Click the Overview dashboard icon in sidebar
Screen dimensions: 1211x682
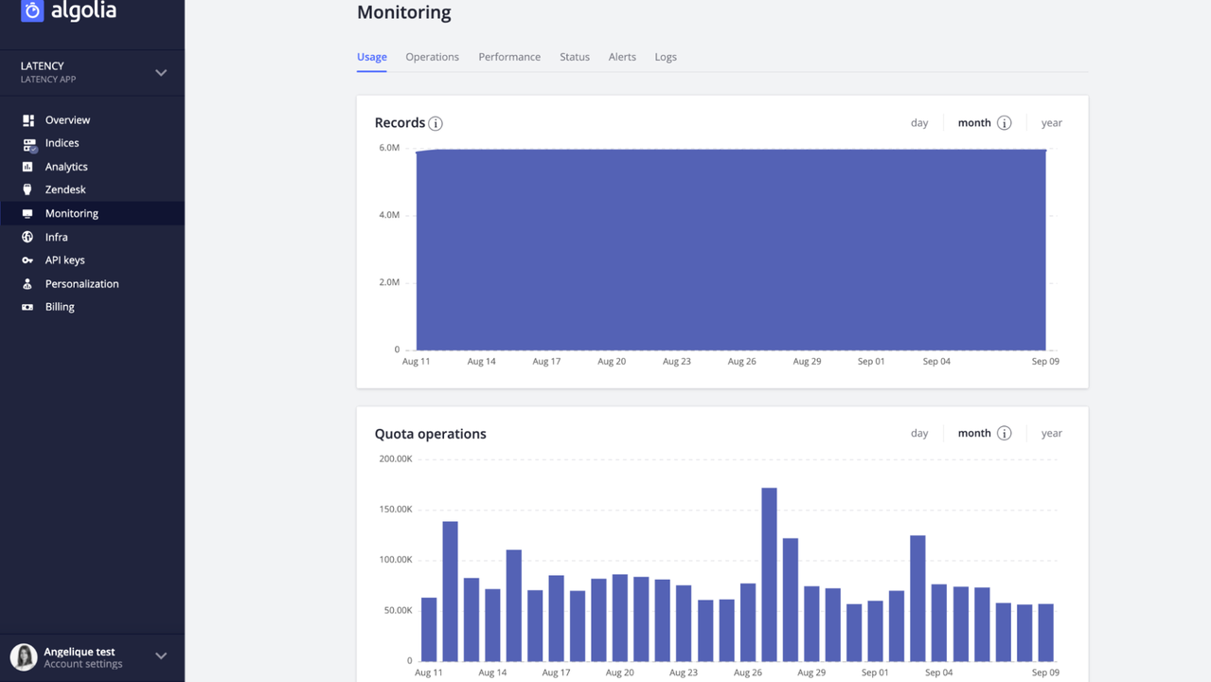tap(27, 120)
